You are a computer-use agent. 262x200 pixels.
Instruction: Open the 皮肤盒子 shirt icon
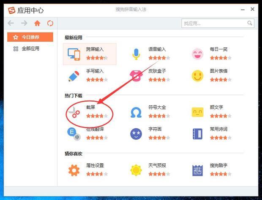coord(136,76)
